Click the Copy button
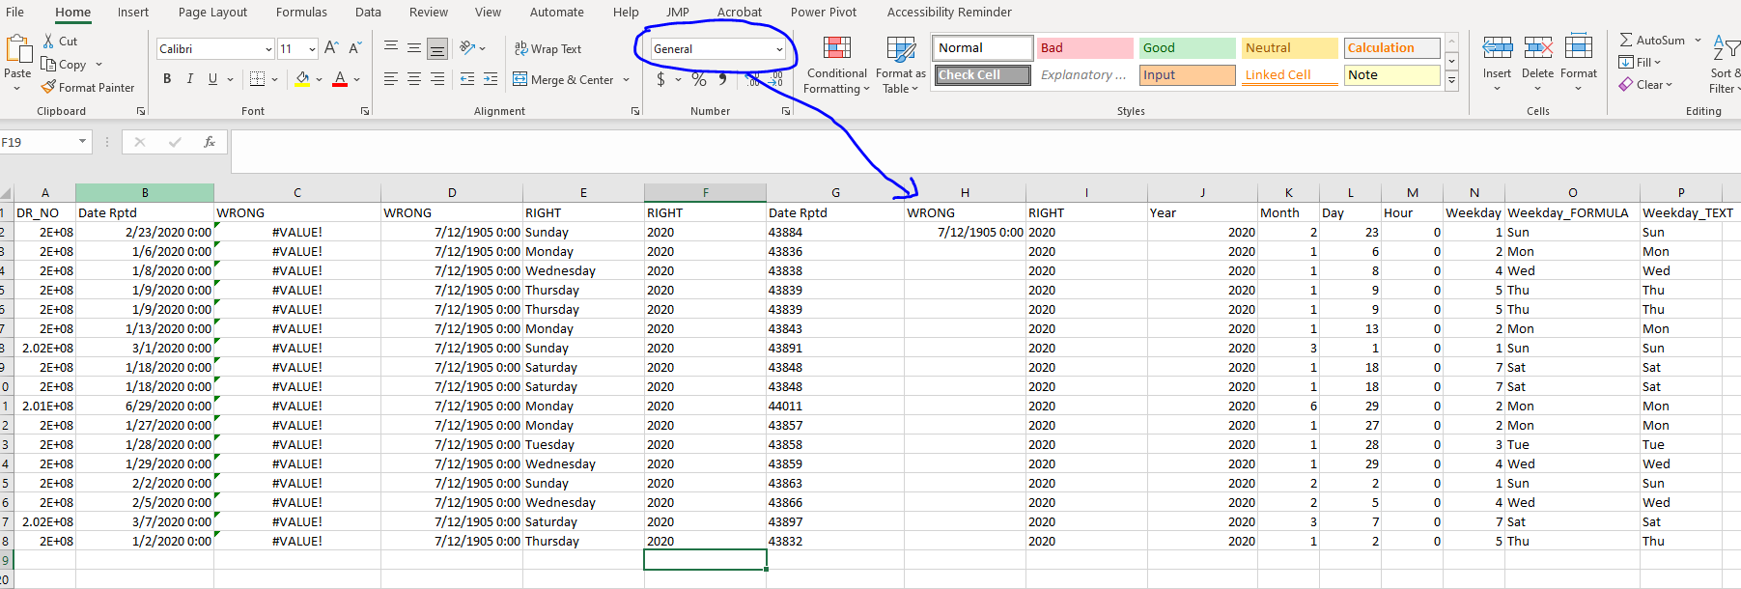This screenshot has width=1741, height=589. point(65,65)
